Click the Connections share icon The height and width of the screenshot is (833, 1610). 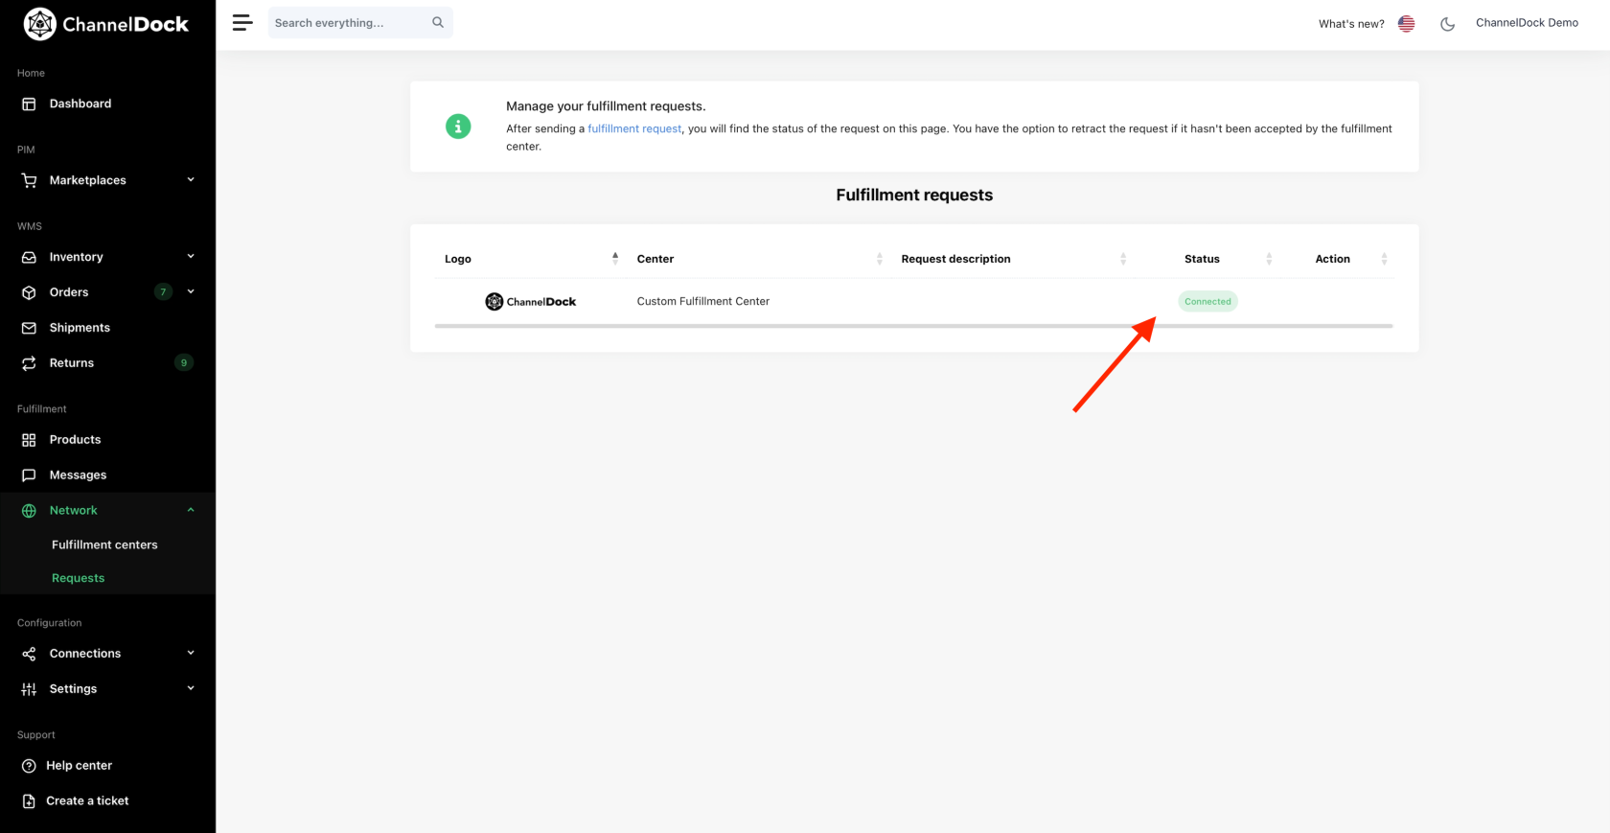(29, 654)
